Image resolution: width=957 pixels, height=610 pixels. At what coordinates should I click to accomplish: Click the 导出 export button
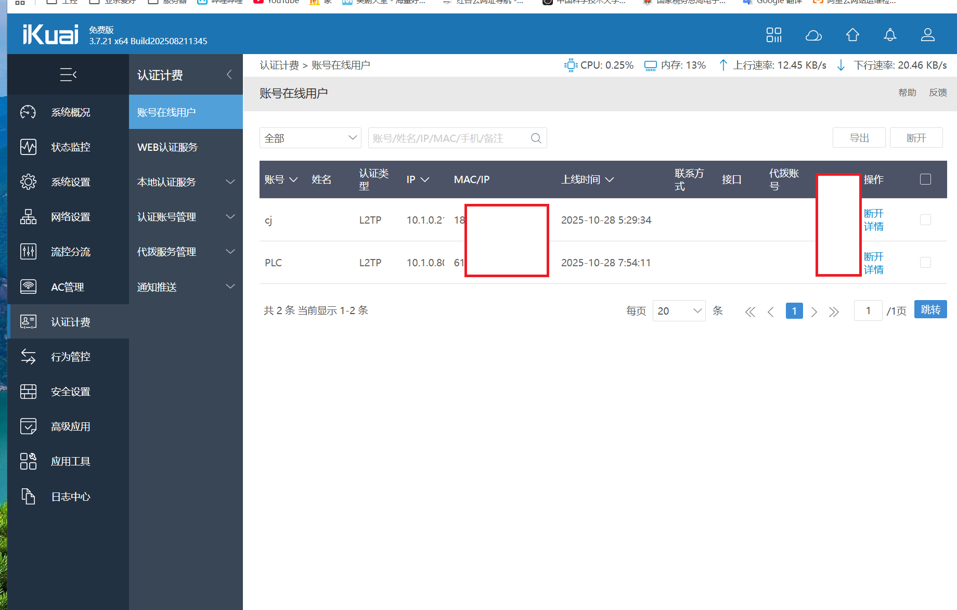click(859, 138)
